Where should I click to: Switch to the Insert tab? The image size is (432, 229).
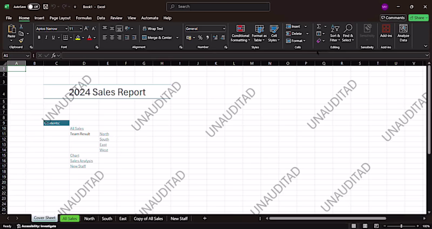39,18
